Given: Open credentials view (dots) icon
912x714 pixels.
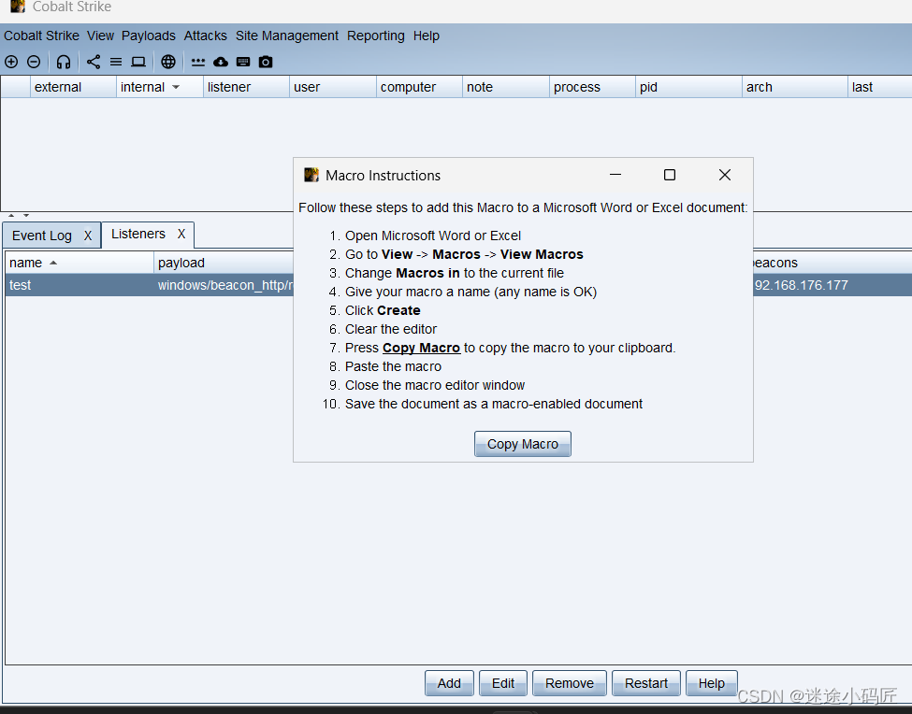Looking at the screenshot, I should tap(197, 62).
